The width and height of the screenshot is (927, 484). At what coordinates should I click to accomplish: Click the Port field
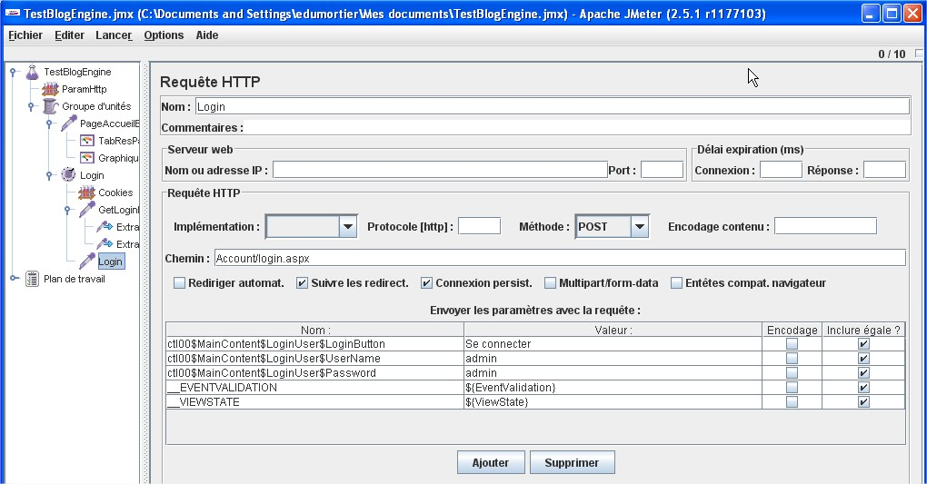[x=662, y=170]
